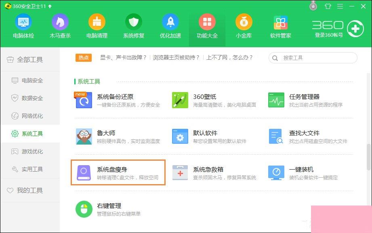The image size is (372, 233).
Task: Select 数据安全 category
Action: 30,98
